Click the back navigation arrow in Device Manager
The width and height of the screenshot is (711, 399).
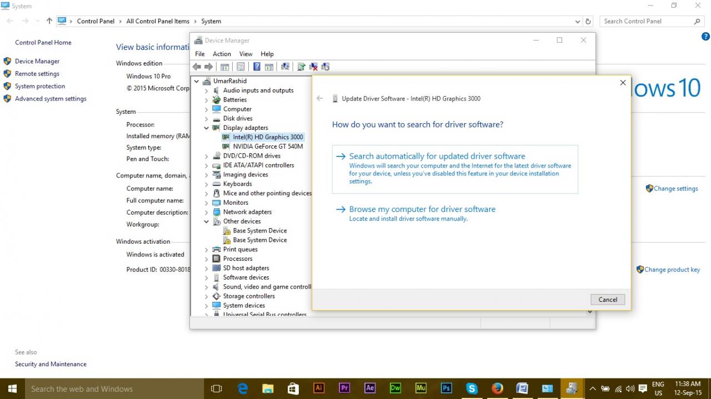tap(196, 66)
